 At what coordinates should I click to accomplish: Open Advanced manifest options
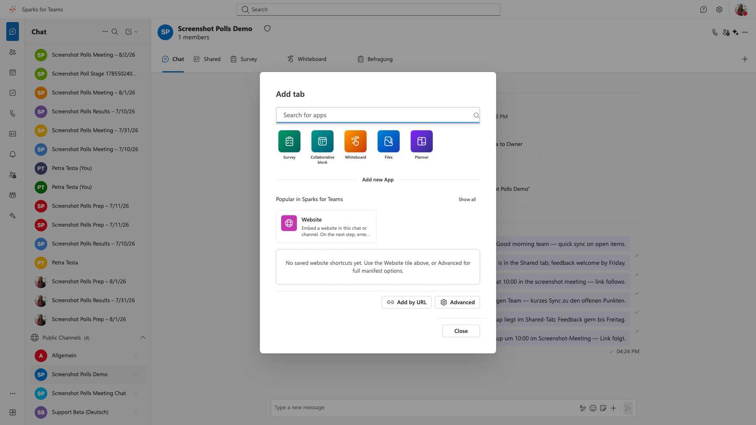[x=457, y=302]
